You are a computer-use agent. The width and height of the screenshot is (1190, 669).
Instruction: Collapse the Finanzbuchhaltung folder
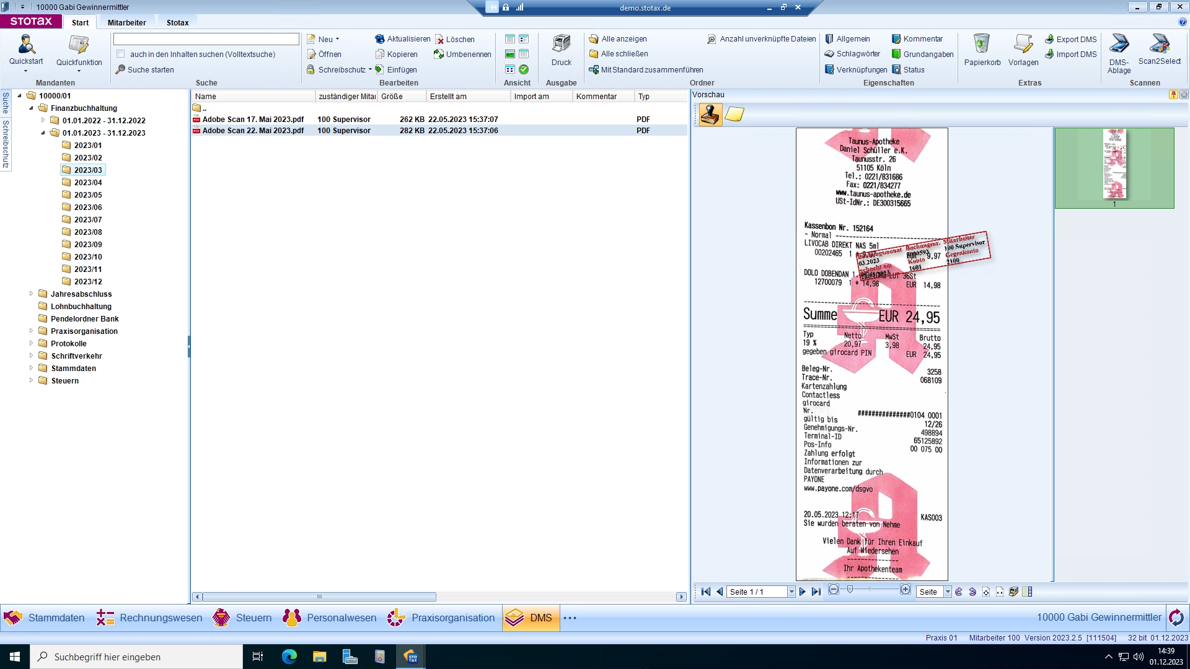(x=31, y=108)
